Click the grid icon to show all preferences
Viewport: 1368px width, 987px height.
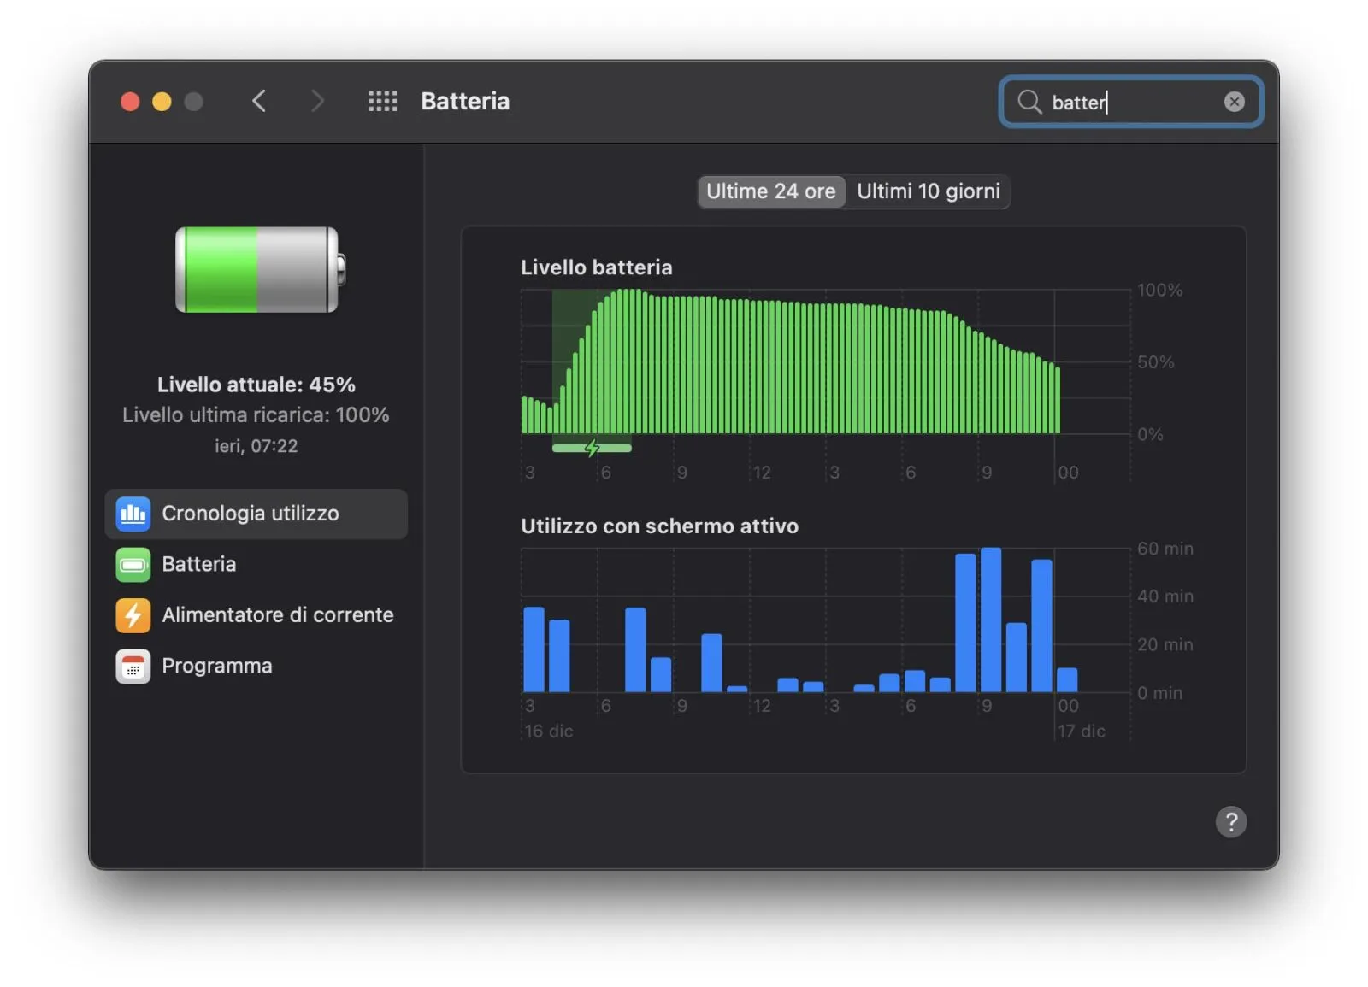(x=382, y=101)
